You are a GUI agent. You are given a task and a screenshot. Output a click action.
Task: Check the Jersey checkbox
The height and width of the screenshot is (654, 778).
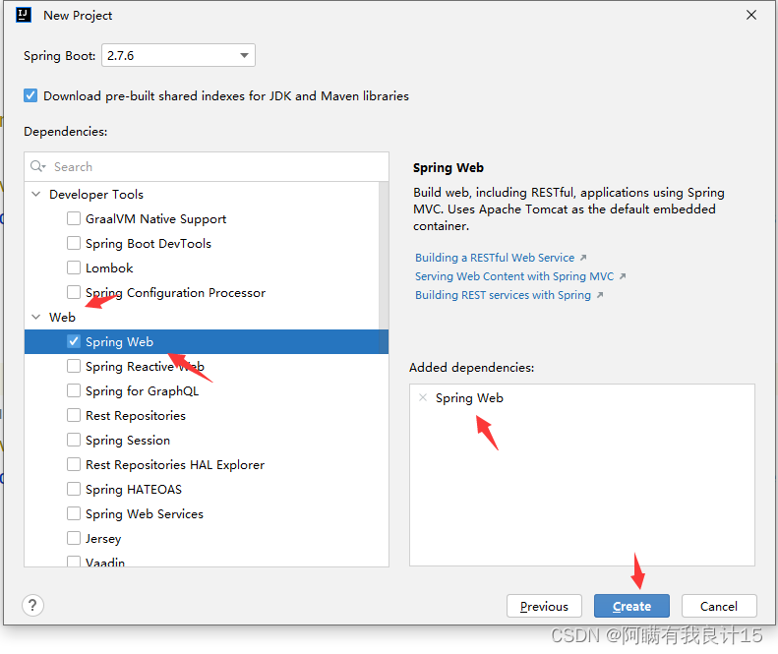74,538
